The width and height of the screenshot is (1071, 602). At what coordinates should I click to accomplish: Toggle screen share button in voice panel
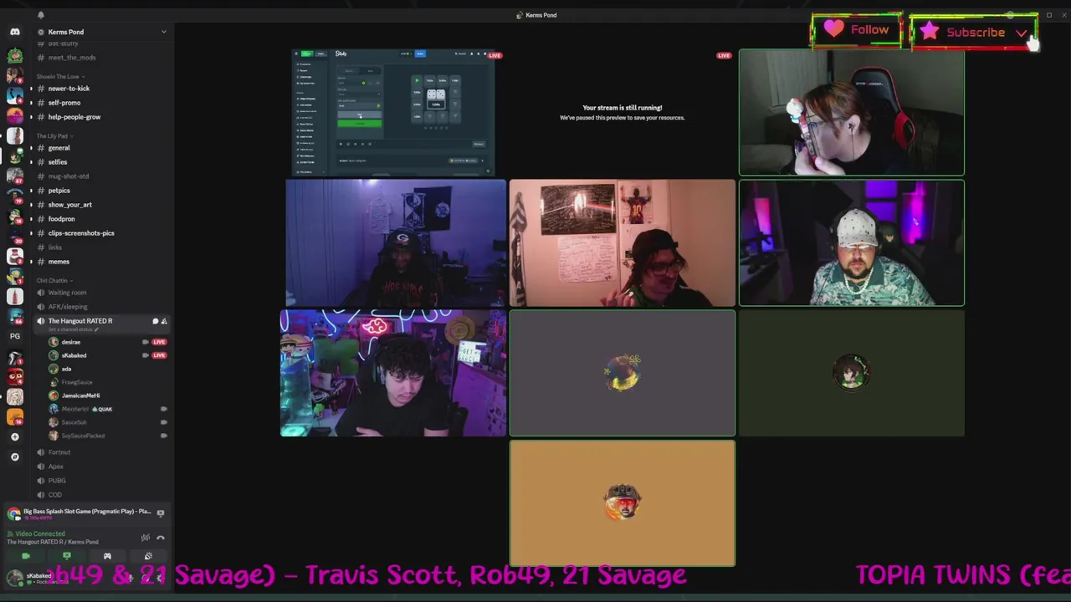coord(67,556)
